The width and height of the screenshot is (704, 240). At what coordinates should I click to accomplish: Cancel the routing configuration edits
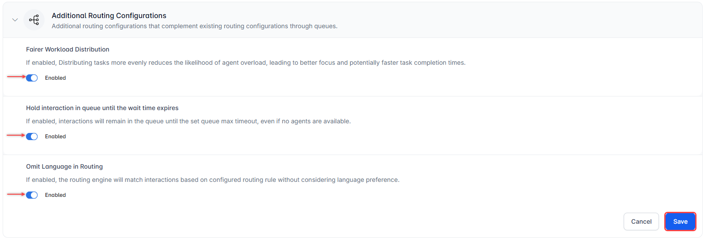(x=641, y=222)
